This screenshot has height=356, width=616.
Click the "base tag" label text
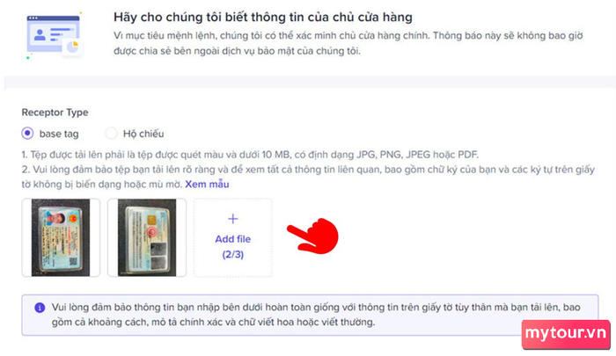[x=59, y=134]
